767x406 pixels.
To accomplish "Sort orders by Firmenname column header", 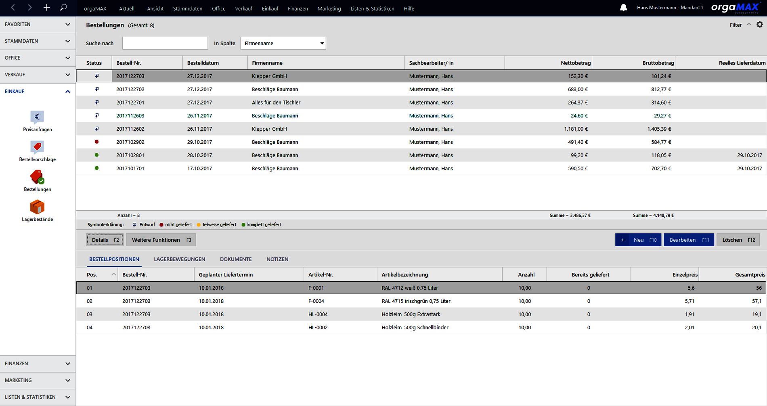I will [x=326, y=63].
